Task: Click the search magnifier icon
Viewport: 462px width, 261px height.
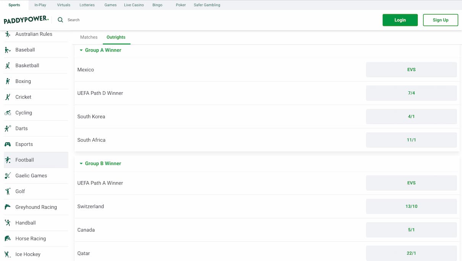Action: 60,20
